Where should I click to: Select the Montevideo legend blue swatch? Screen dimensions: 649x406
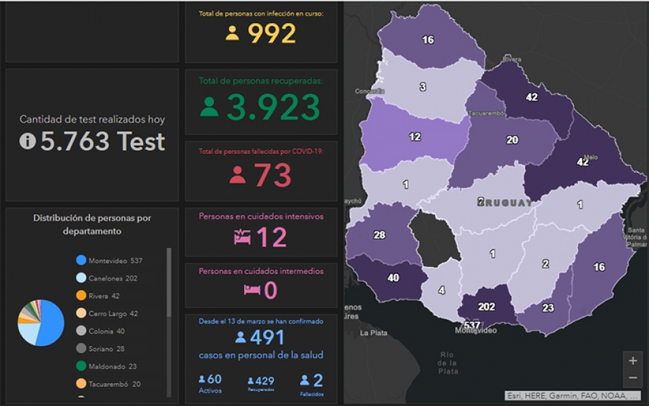click(81, 260)
